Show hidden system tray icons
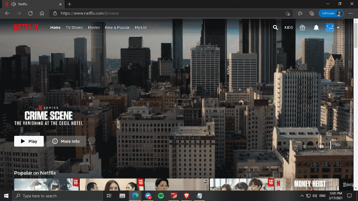Viewport: 358px width, 201px height. pos(302,196)
